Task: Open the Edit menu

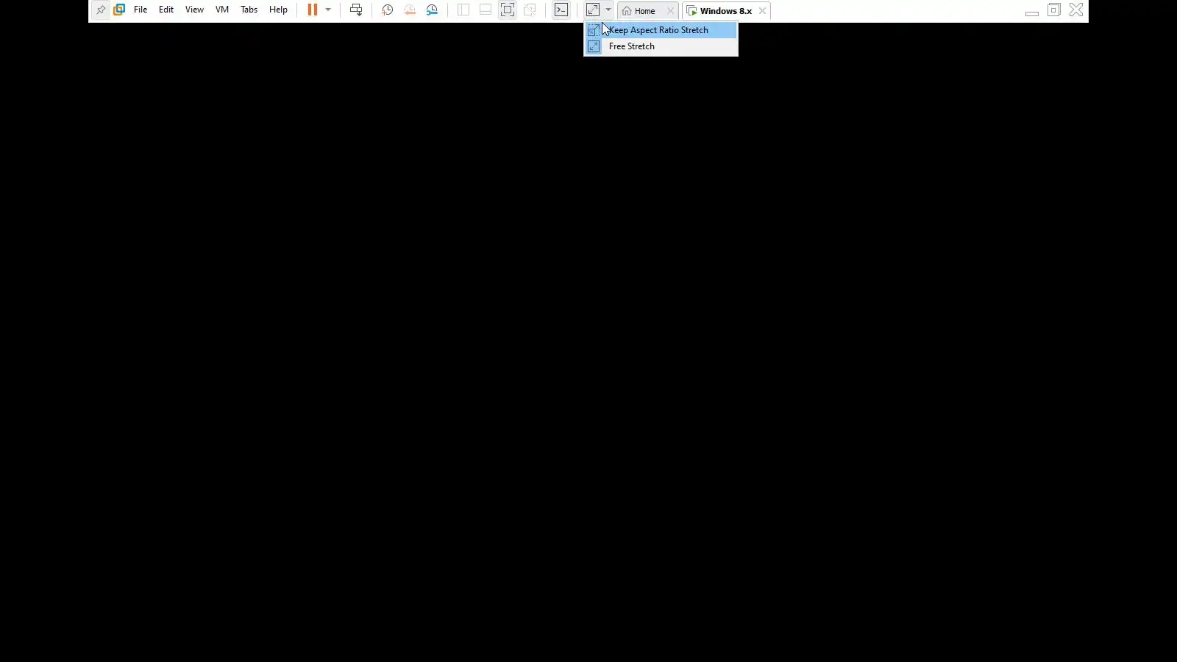Action: 166,10
